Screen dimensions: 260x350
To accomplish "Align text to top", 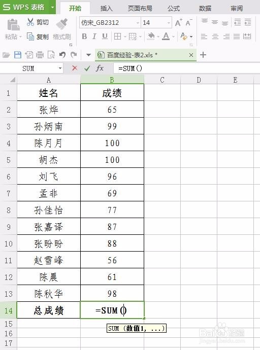I will 204,22.
